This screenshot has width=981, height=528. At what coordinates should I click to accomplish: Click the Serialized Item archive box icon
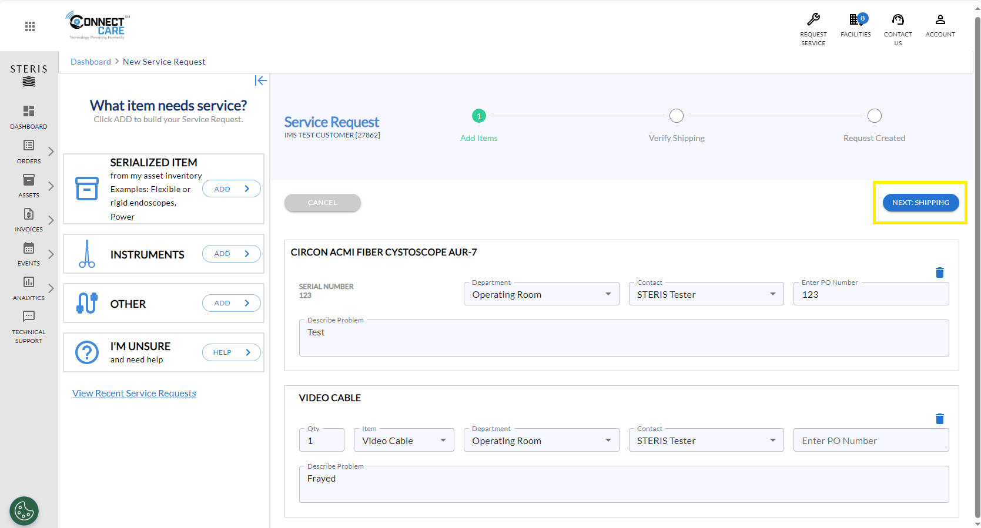[x=87, y=189]
